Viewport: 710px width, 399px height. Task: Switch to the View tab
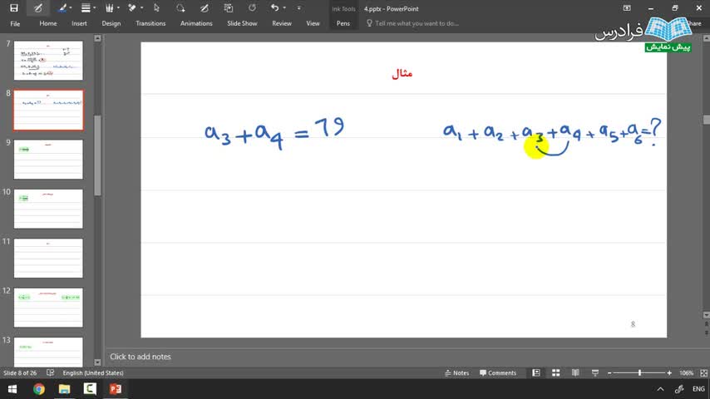pyautogui.click(x=313, y=23)
